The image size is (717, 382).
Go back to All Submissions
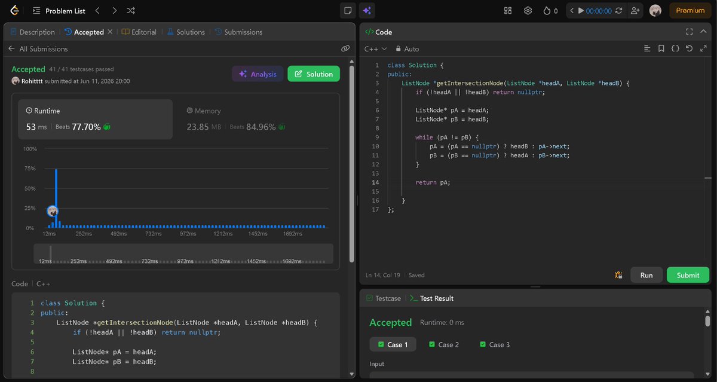point(38,49)
